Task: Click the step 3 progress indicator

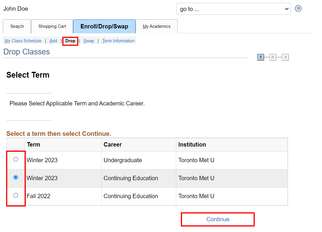Action: pos(285,57)
